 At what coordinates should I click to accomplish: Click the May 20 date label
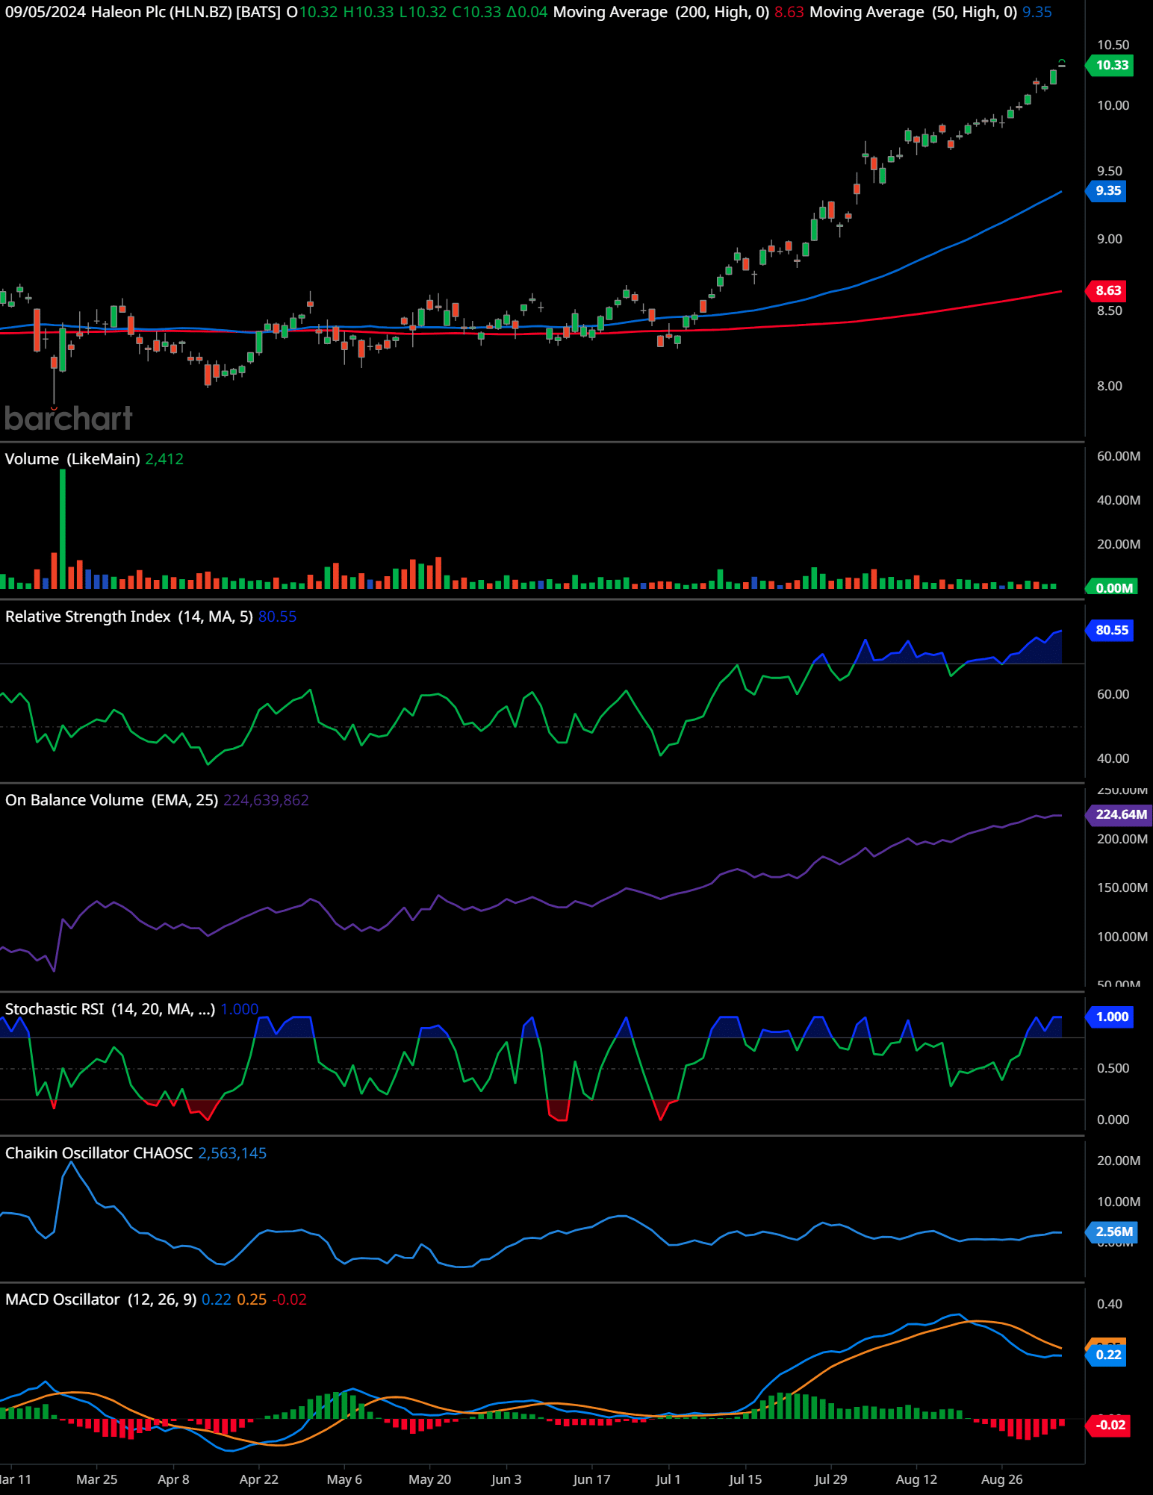pyautogui.click(x=429, y=1479)
